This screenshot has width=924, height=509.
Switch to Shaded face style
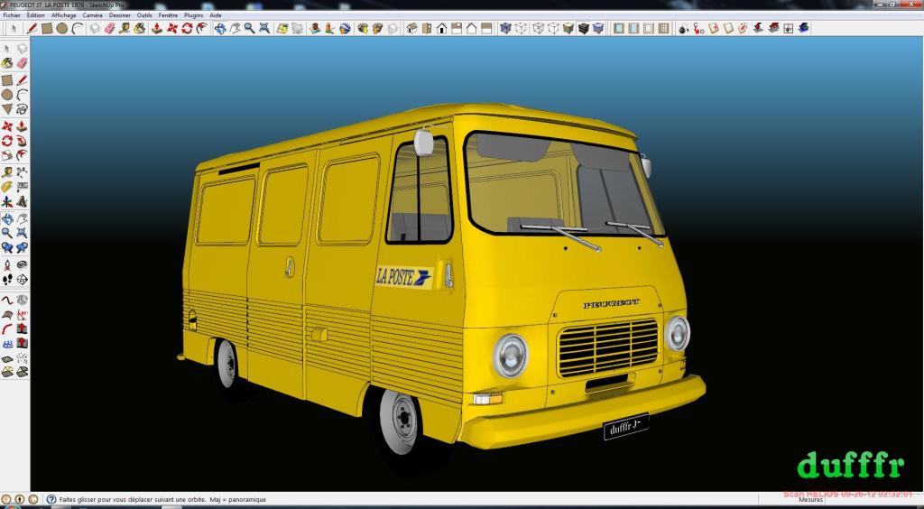(x=568, y=28)
